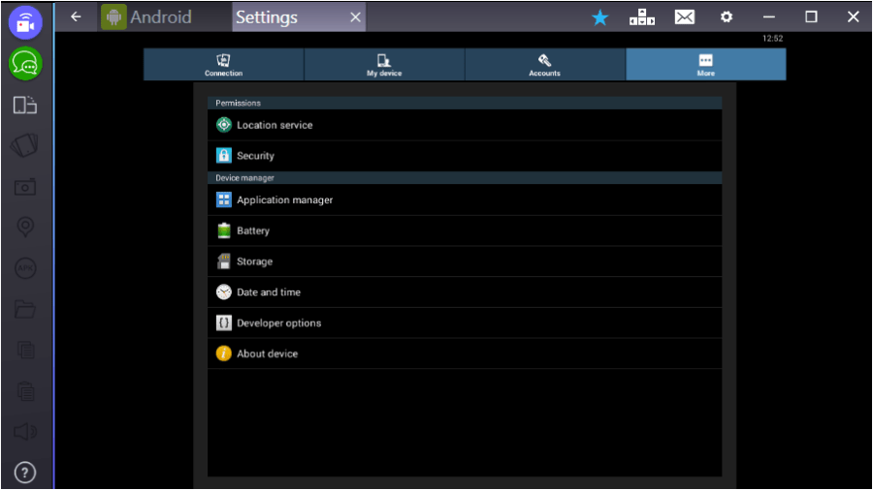Click the help question mark icon
The image size is (873, 490).
coord(25,473)
